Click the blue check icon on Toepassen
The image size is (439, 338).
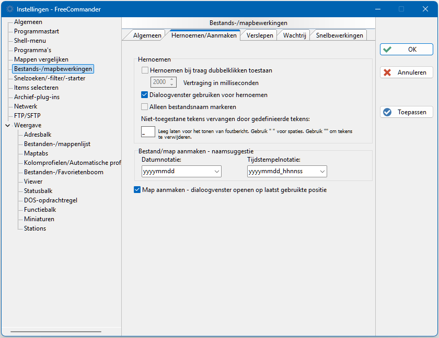[x=387, y=112]
